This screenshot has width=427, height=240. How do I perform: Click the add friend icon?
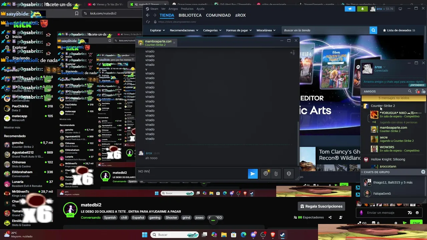pos(423,91)
